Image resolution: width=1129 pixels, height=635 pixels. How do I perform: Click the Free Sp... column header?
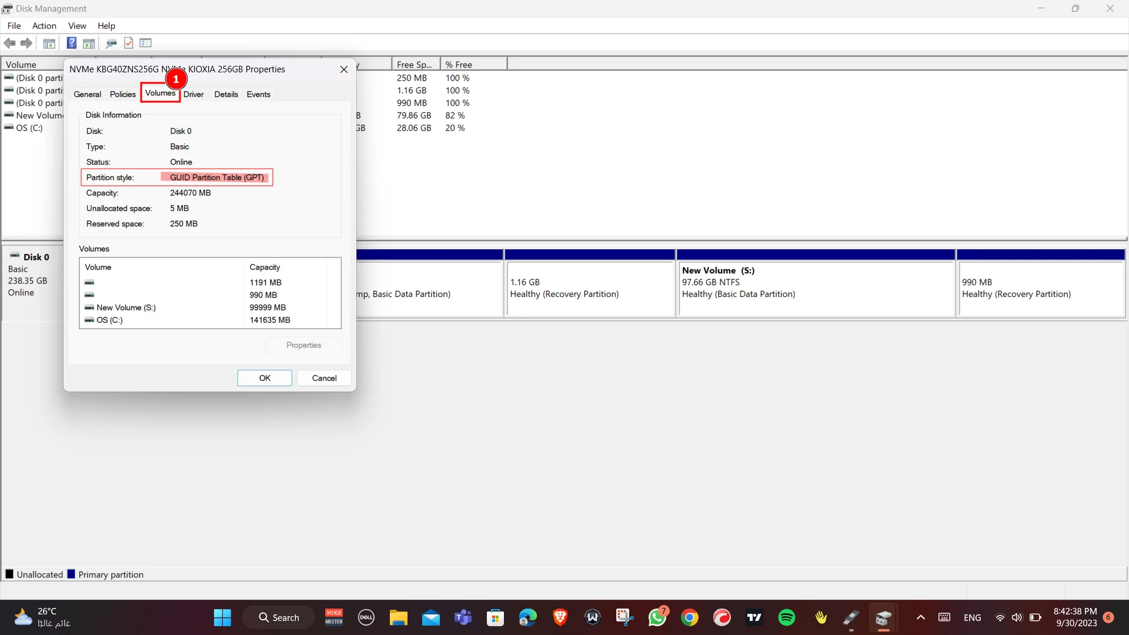[416, 65]
